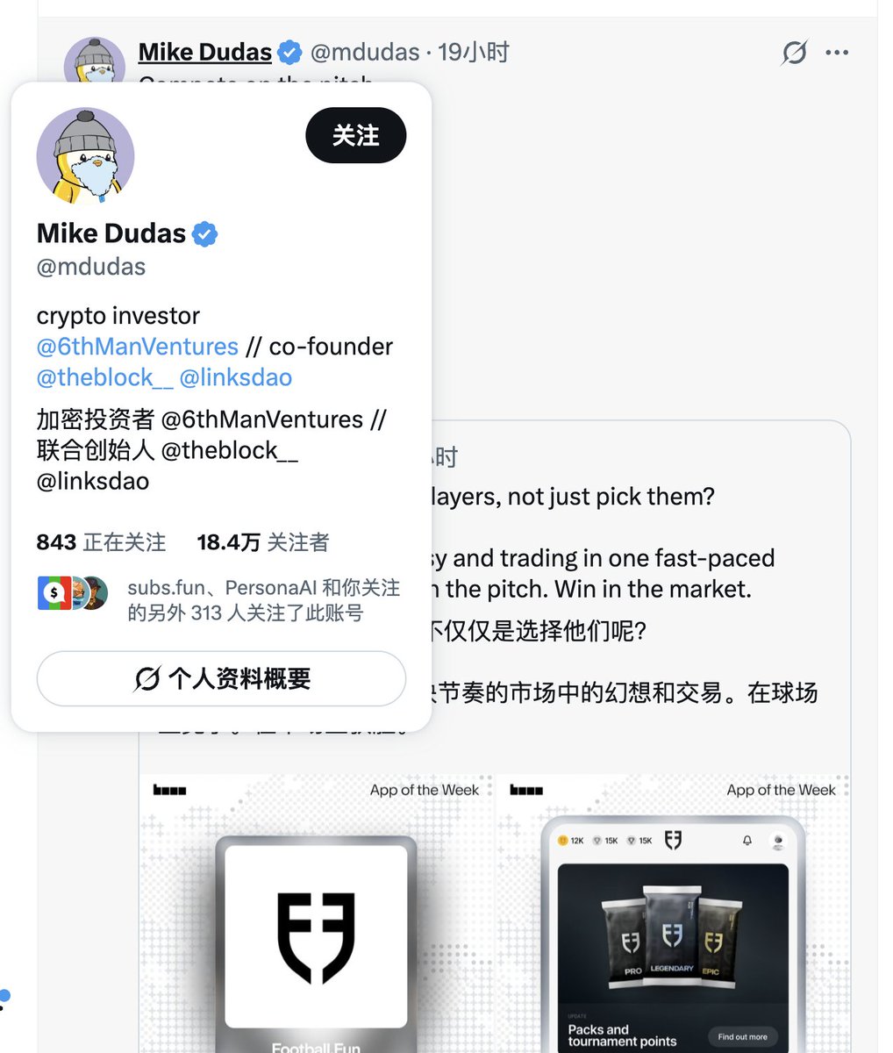Open the Football.Fun logo image
This screenshot has width=893, height=1053.
tap(317, 913)
